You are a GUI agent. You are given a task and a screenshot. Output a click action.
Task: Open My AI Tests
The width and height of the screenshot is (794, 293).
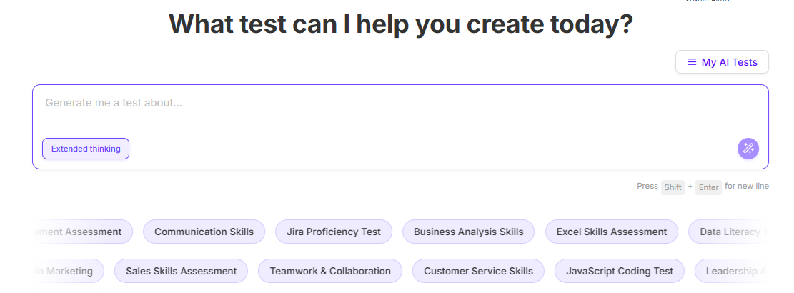[x=722, y=62]
